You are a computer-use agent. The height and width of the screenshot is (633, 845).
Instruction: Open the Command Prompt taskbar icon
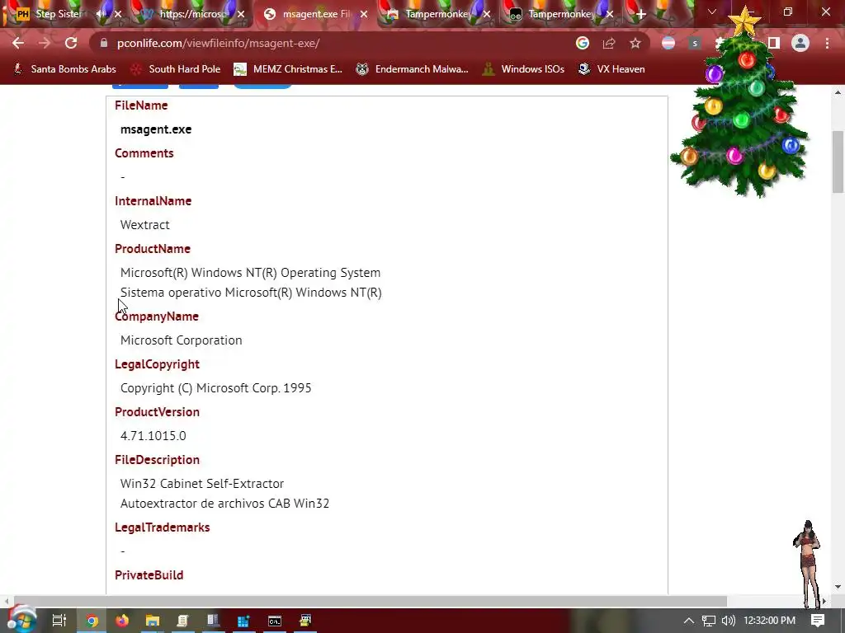(275, 621)
